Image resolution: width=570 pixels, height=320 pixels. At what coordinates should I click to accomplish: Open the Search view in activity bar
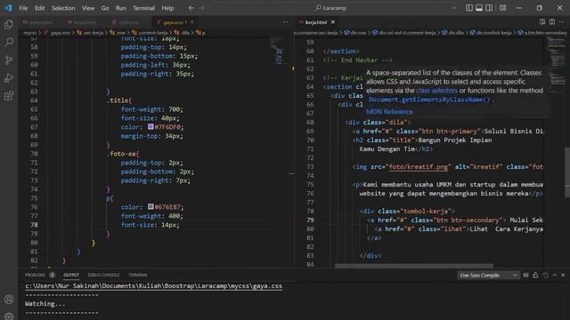[x=9, y=43]
